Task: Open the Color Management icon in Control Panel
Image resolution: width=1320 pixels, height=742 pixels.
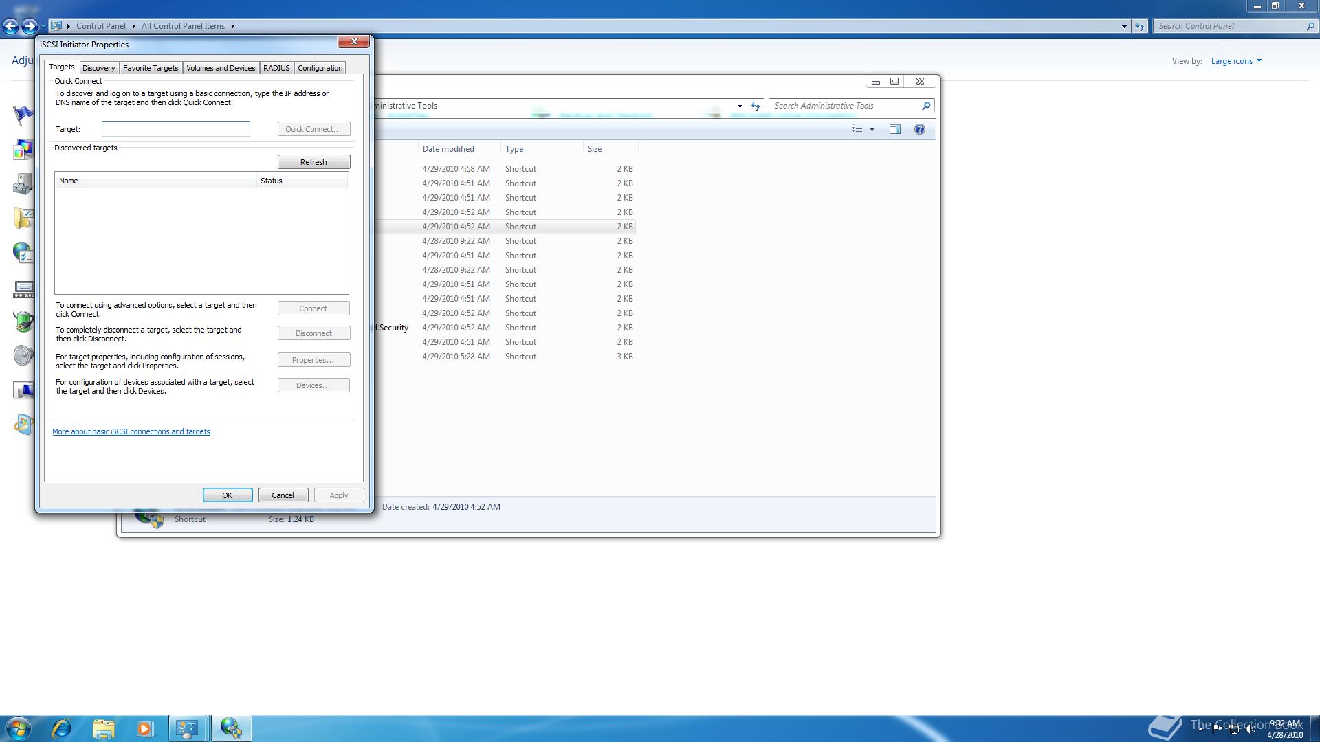Action: pos(23,149)
